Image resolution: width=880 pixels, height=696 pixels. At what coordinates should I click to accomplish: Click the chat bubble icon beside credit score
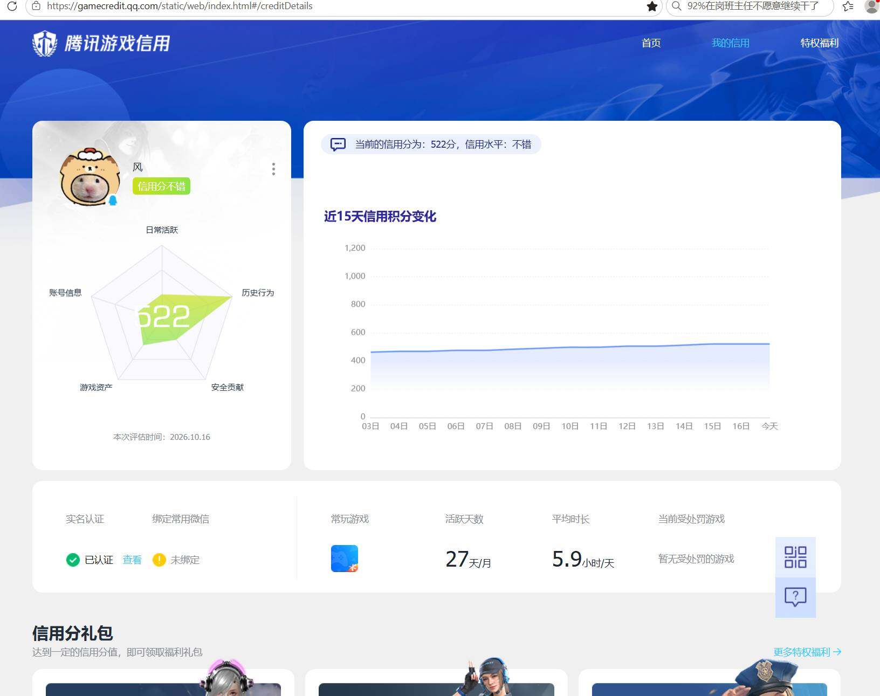[338, 144]
